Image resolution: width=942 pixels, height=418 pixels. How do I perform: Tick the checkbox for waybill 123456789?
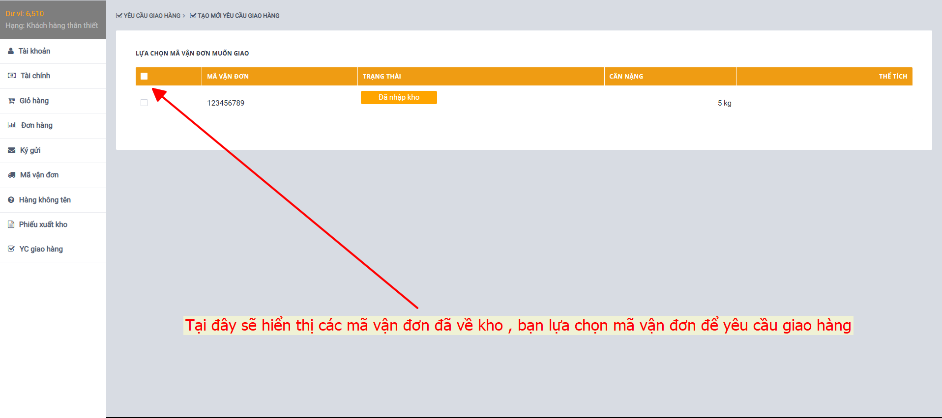pyautogui.click(x=144, y=103)
